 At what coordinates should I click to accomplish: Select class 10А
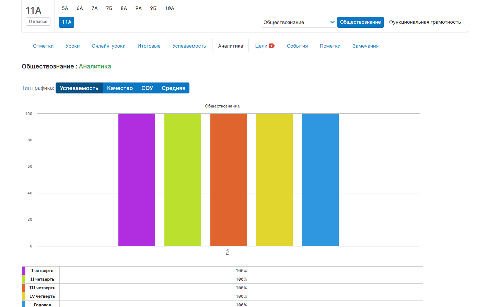tap(170, 8)
